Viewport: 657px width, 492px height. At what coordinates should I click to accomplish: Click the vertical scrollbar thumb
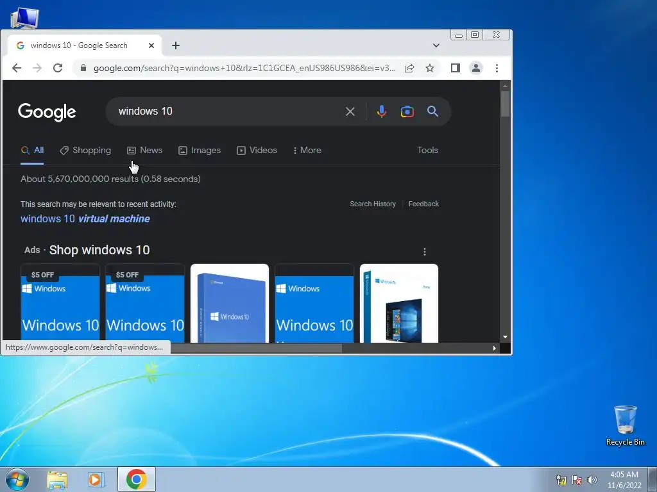[x=506, y=104]
